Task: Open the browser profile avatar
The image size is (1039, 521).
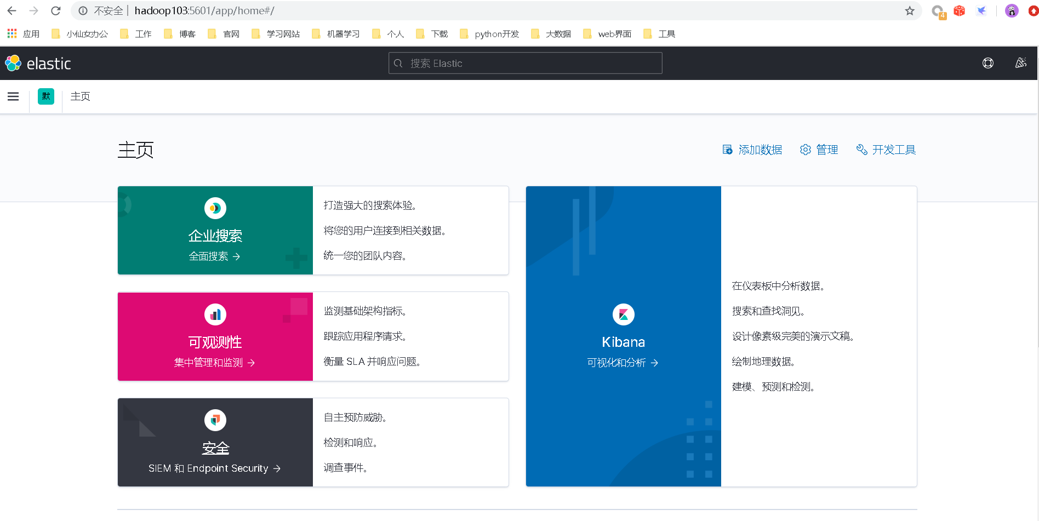Action: pos(1012,10)
